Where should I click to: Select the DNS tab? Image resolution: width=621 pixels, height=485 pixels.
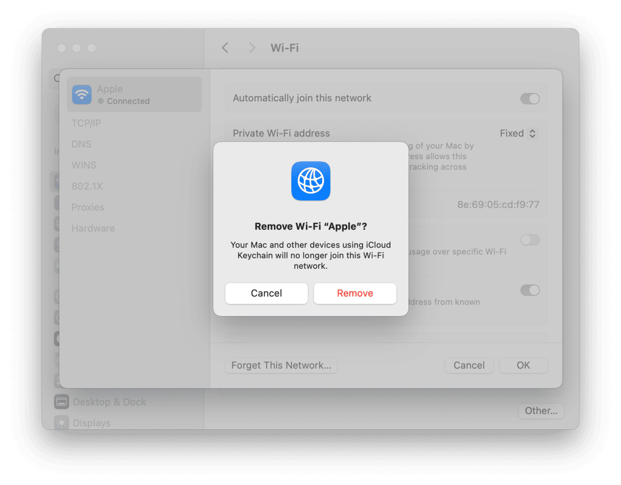click(x=81, y=144)
